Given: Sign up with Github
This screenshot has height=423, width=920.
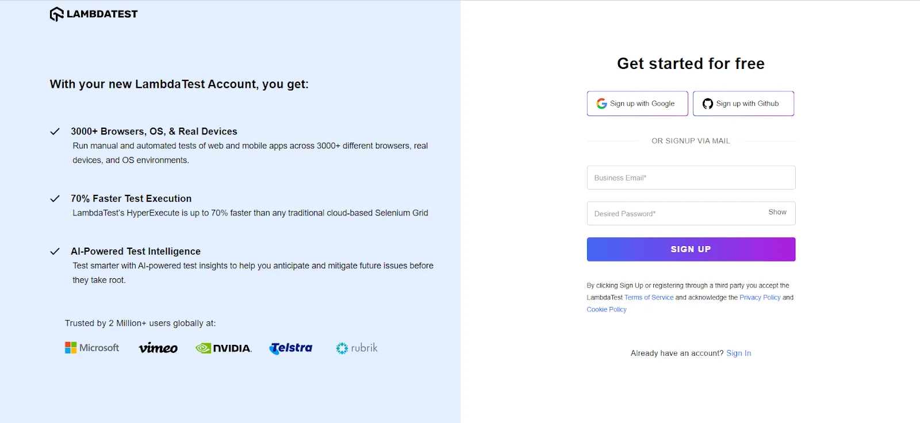Looking at the screenshot, I should tap(743, 103).
